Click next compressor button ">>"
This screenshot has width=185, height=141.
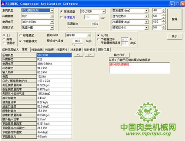click(90, 55)
